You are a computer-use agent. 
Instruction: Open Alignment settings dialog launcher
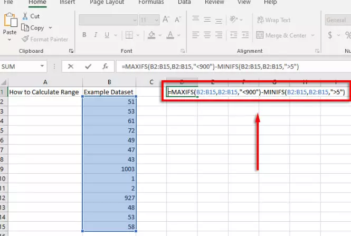(x=317, y=51)
